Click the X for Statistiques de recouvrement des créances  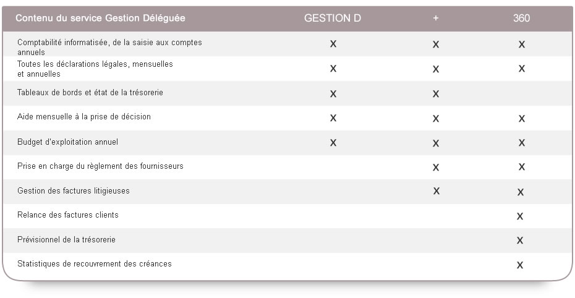(519, 265)
